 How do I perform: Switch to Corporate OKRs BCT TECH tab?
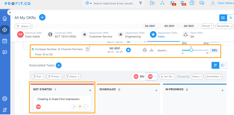61,35
